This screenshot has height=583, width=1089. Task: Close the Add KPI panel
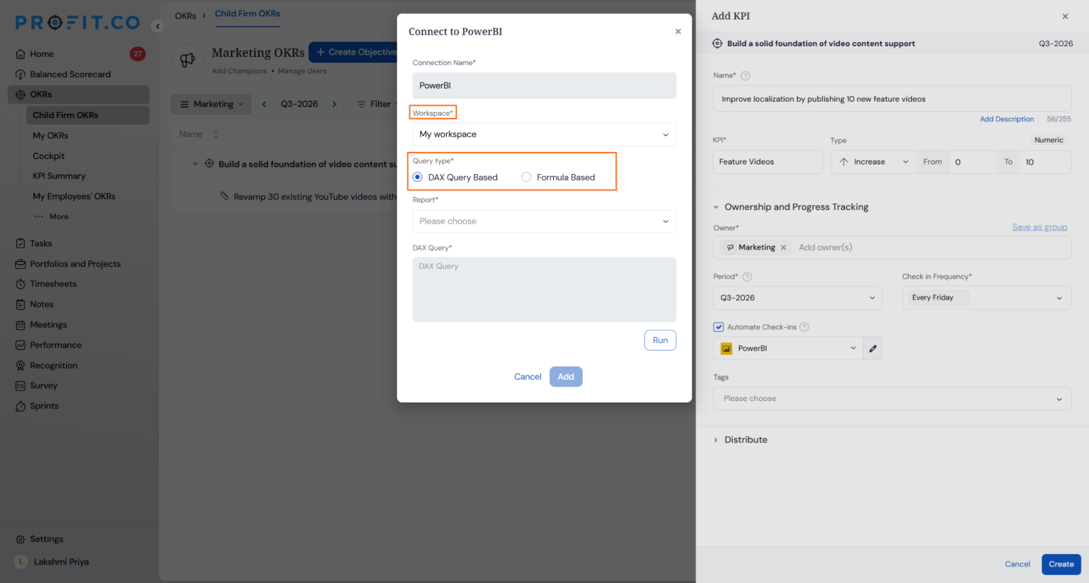(x=1065, y=16)
